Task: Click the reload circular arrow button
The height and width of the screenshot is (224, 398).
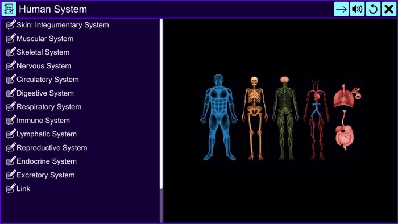Action: (373, 9)
